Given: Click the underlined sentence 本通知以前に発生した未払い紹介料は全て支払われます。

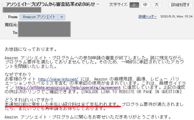Looking at the screenshot, I should pos(63,104).
